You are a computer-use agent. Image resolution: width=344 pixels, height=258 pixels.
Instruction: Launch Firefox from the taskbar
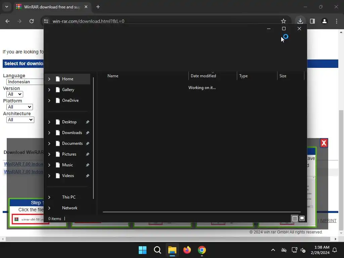[x=187, y=250]
